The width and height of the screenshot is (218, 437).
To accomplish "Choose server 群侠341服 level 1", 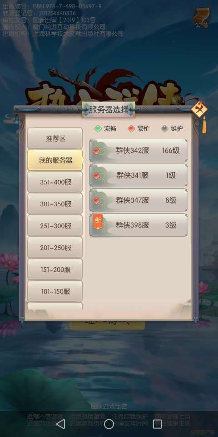I will tap(139, 176).
